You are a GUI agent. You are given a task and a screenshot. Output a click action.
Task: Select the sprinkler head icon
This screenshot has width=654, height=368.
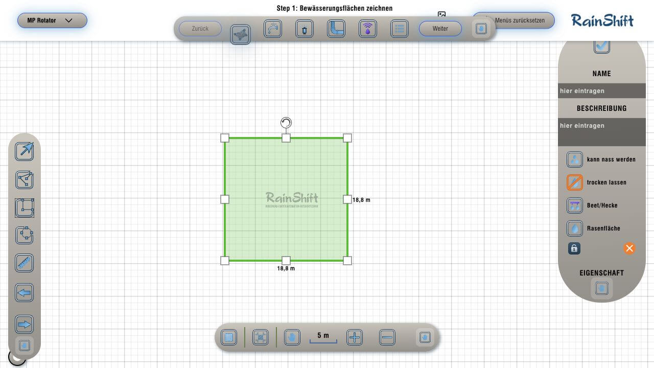tap(305, 29)
